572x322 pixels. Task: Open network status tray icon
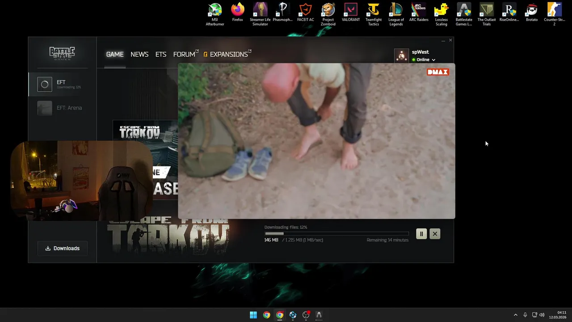534,315
